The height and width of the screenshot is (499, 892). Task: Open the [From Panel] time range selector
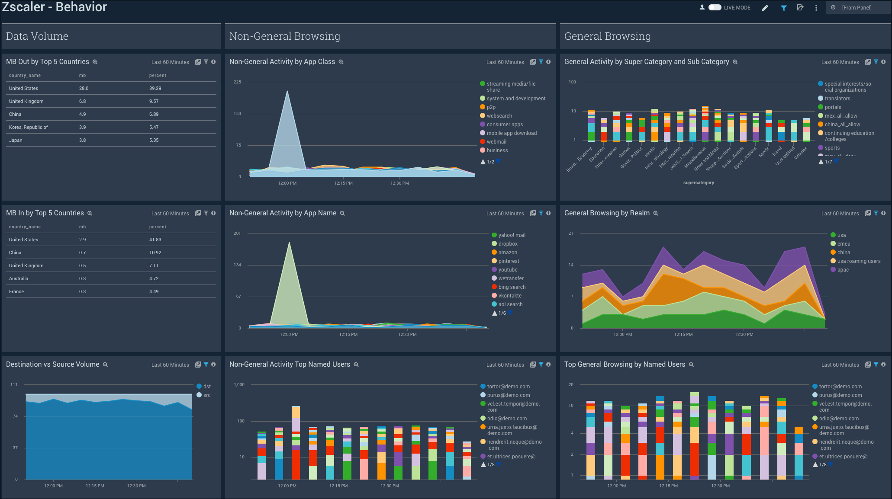tap(857, 7)
